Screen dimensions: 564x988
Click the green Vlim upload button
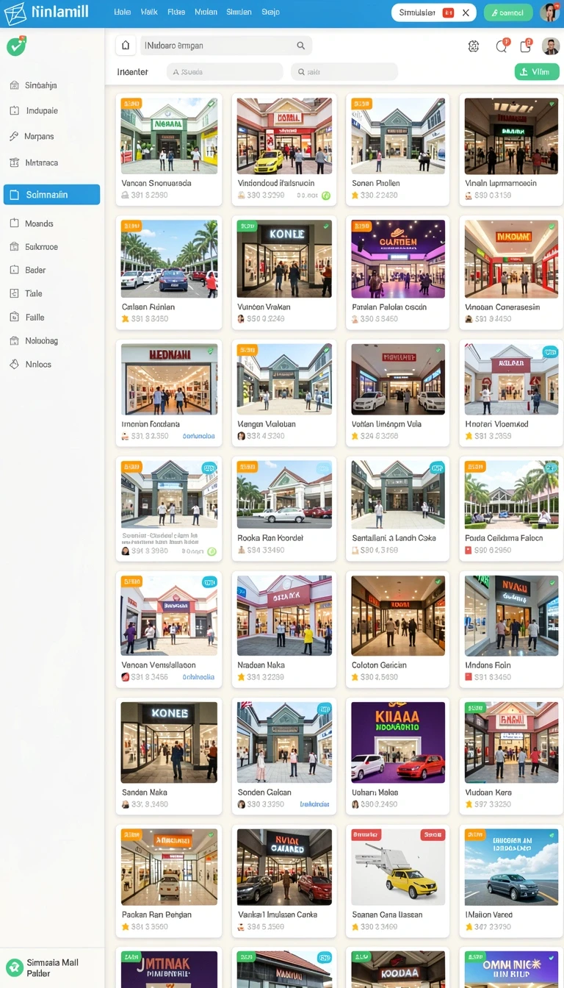(537, 72)
